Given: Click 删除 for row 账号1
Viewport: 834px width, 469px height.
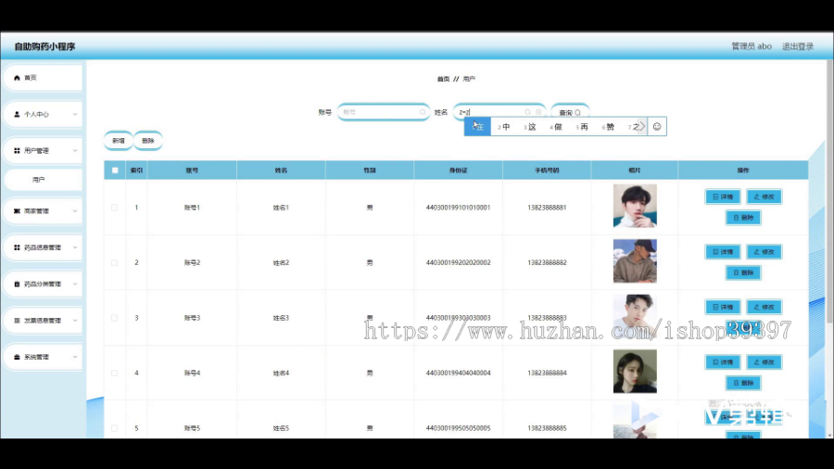Looking at the screenshot, I should click(743, 218).
